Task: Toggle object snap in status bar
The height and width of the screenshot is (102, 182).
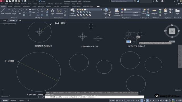Action: coord(142,101)
